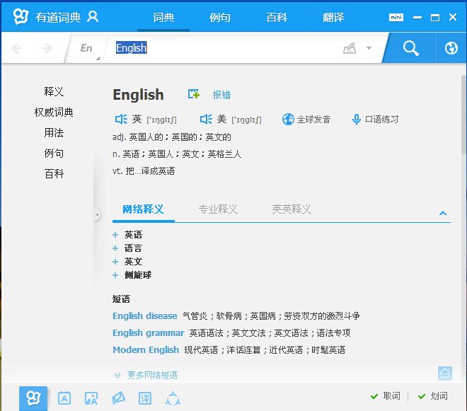The image size is (467, 411).
Task: Collapse the left sidebar panel arrow
Action: pos(98,214)
